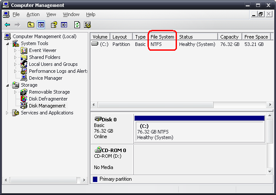Click the dark blue Primary partition legend swatch
This screenshot has width=276, height=195.
95,179
